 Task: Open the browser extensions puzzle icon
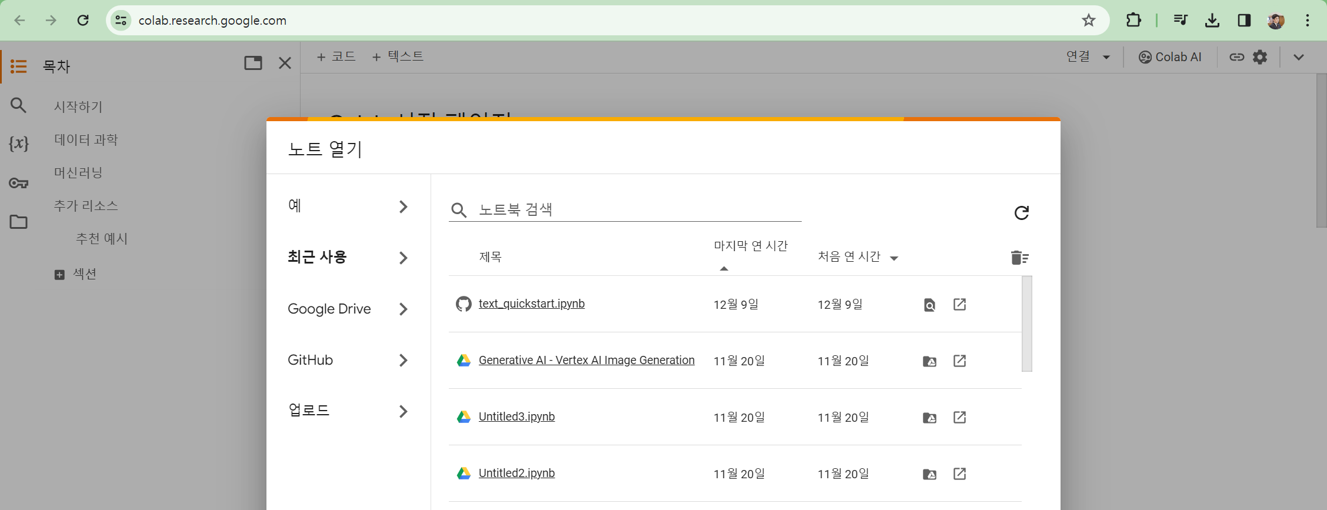point(1133,21)
